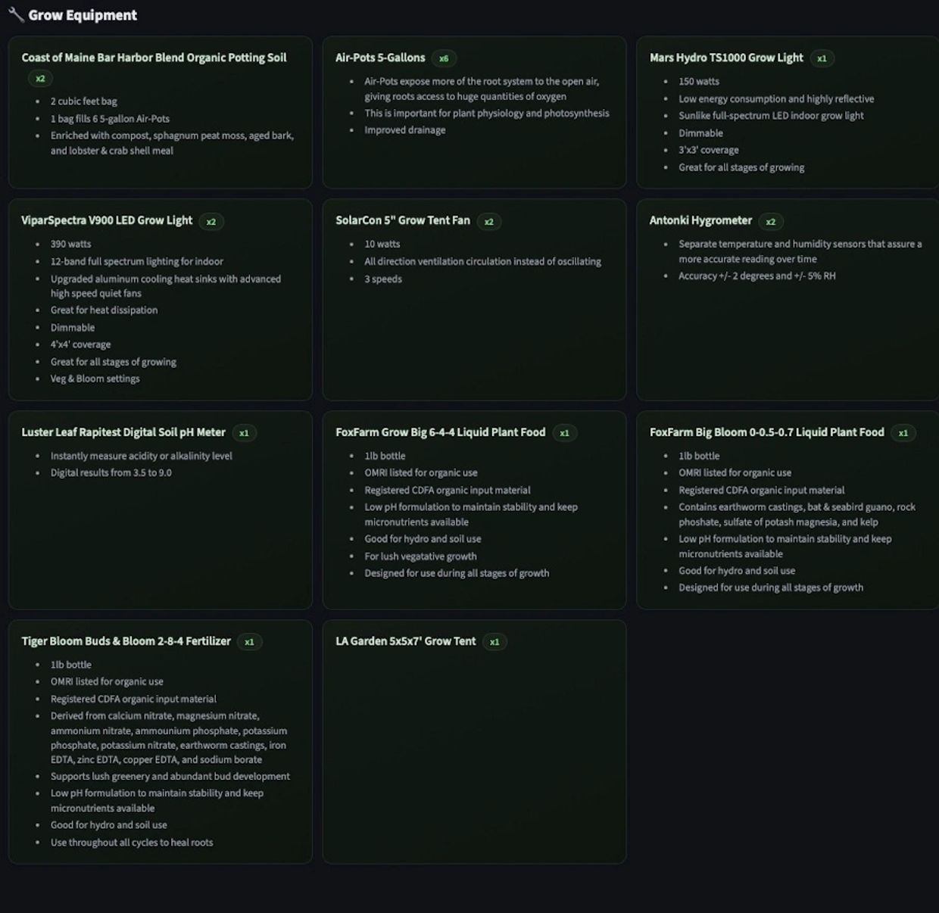Open the Coast of Maine Bar Harbor Blend title
Screen dimensions: 939x913
[x=154, y=58]
